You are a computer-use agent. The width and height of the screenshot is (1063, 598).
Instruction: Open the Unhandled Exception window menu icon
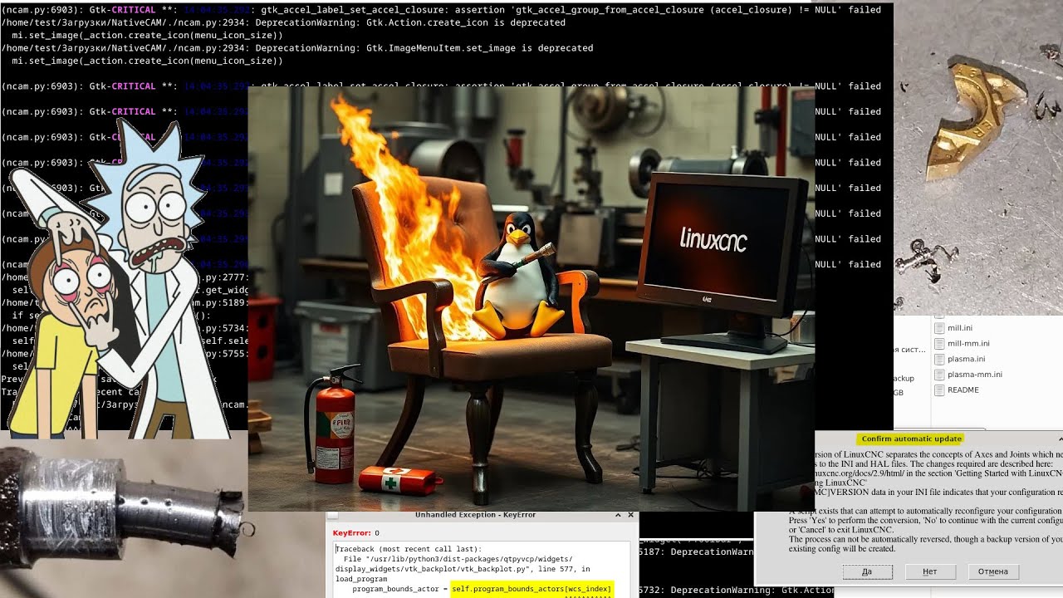[x=333, y=516]
